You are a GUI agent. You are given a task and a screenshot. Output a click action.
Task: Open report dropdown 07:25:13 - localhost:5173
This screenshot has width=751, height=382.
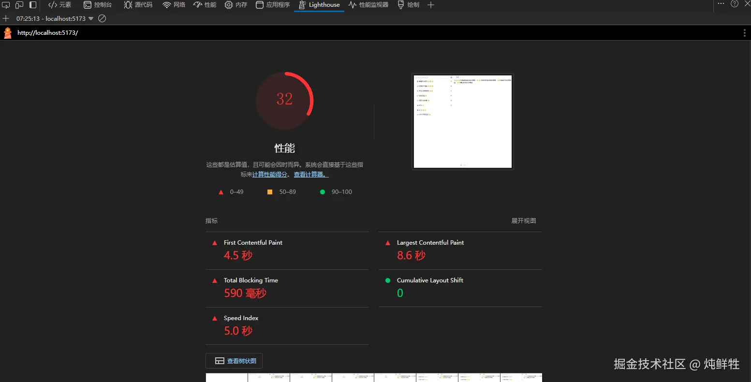(55, 18)
